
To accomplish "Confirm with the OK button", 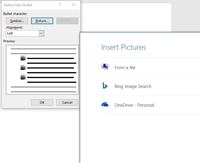I will pos(42,103).
